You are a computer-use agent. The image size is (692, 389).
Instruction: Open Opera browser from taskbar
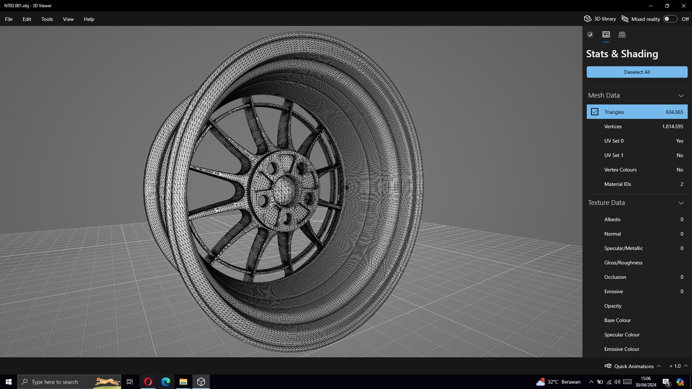point(148,382)
